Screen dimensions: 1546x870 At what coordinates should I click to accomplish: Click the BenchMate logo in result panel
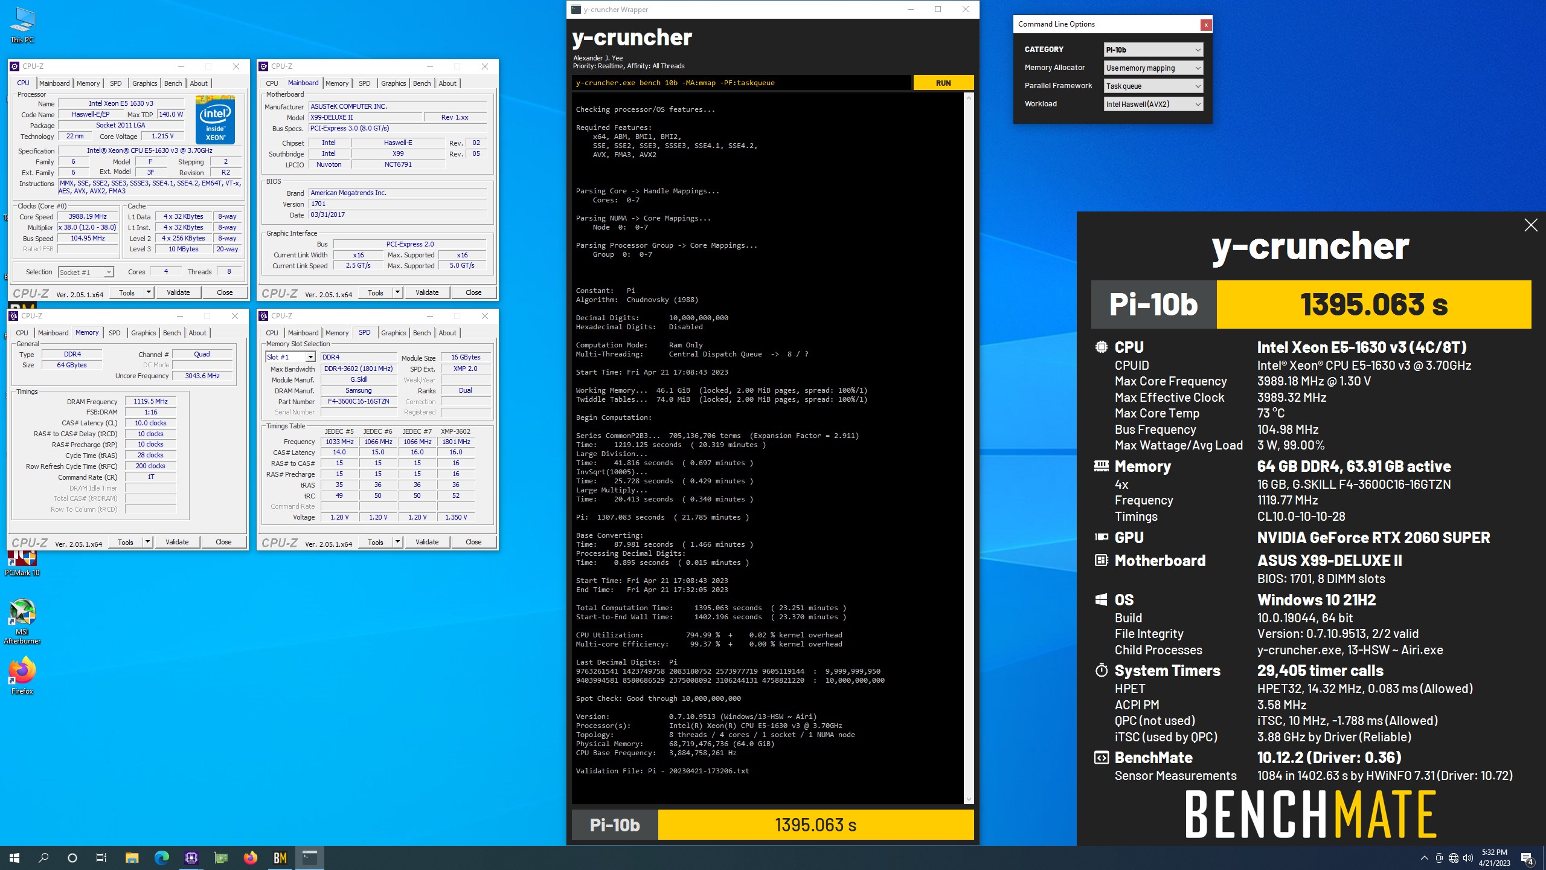[1310, 814]
